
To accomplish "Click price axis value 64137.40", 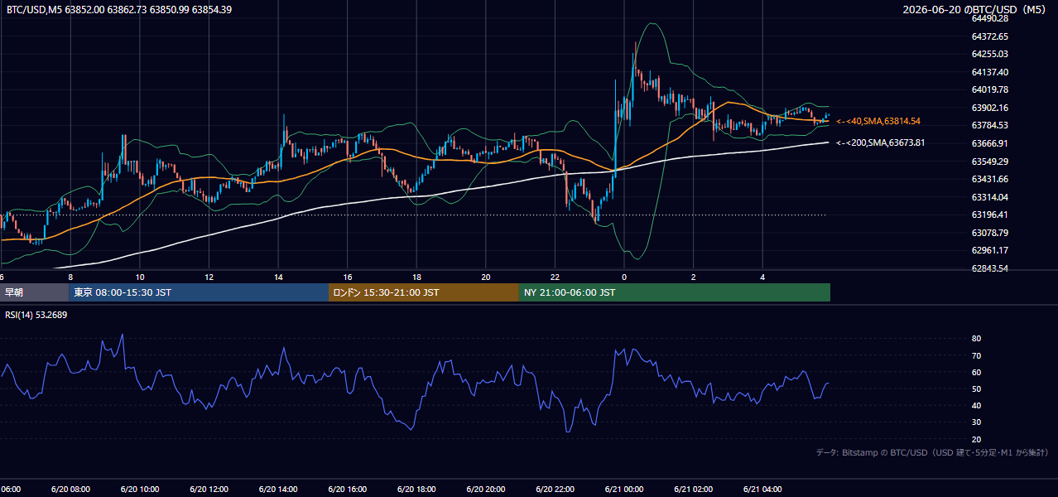I will pyautogui.click(x=990, y=72).
